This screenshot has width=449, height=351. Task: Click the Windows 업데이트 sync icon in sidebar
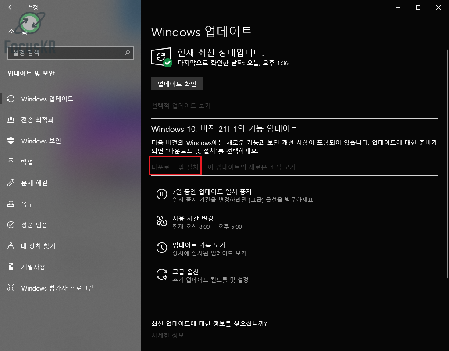tap(11, 99)
